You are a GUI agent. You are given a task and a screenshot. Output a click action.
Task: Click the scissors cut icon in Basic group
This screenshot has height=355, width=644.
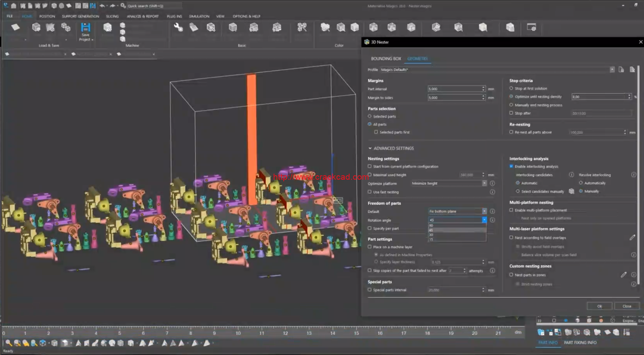point(302,27)
